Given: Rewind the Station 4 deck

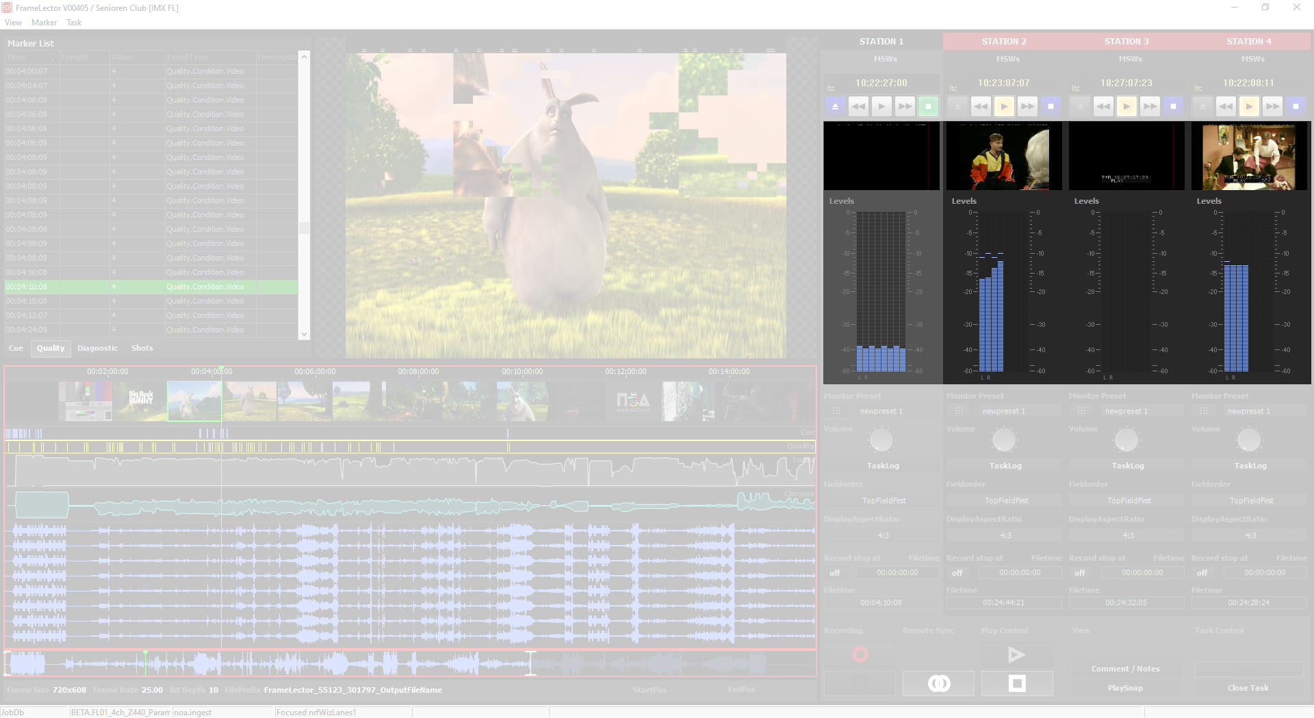Looking at the screenshot, I should point(1226,106).
